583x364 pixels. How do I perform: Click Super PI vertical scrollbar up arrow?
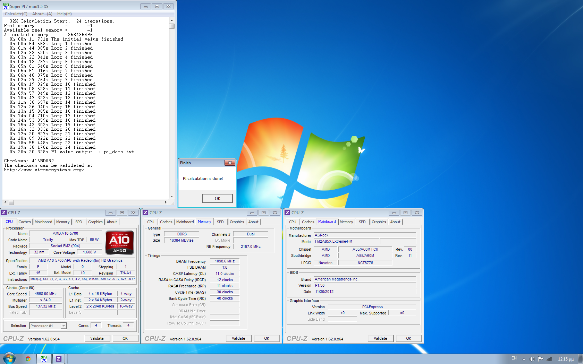tap(171, 21)
